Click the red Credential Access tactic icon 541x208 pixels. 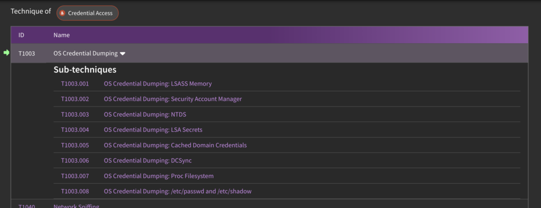tap(62, 13)
